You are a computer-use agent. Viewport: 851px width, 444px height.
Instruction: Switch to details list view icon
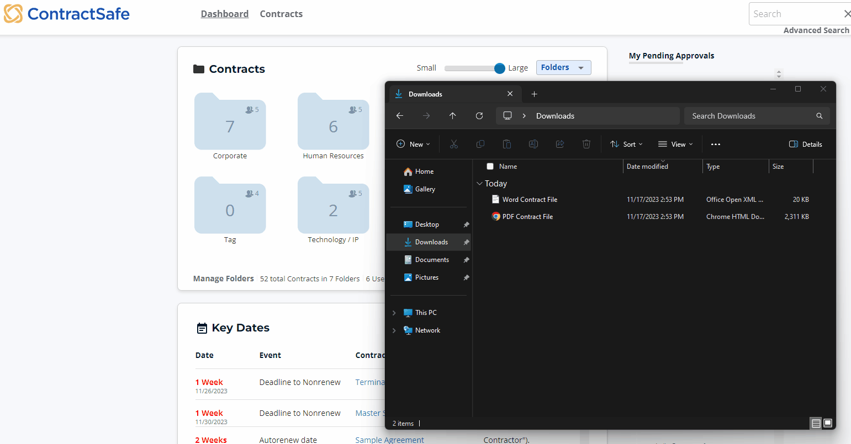(x=816, y=423)
